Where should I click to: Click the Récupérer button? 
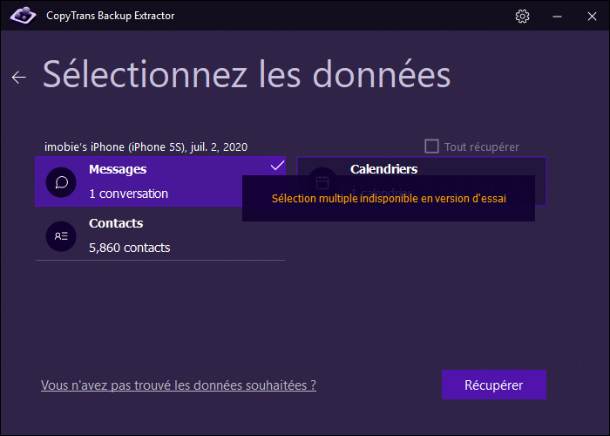[494, 385]
